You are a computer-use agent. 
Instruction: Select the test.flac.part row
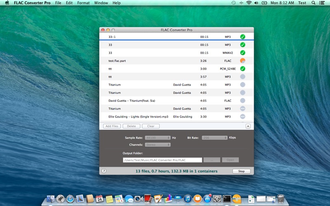(177, 61)
